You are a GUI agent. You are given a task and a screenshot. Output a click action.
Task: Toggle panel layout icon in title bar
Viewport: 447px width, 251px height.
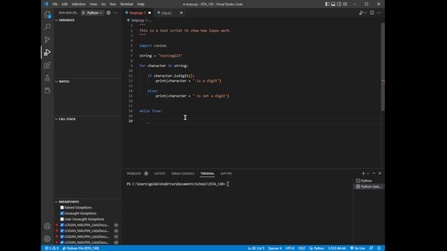click(333, 4)
